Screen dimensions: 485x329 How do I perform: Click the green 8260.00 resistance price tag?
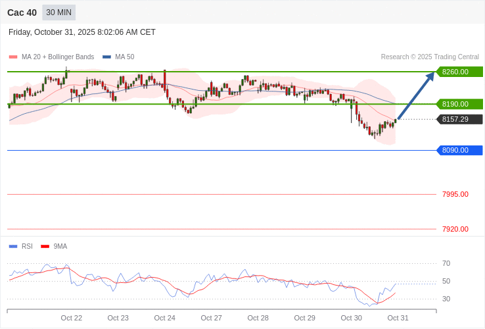pos(459,72)
